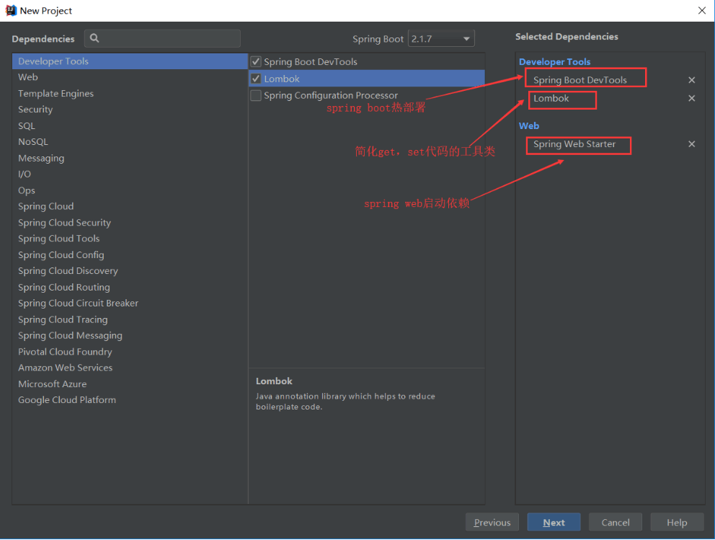Select the Security category
715x540 pixels.
130,110
